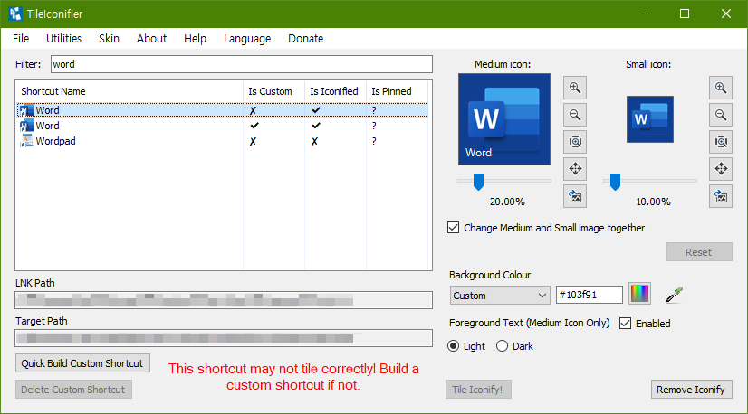Image resolution: width=748 pixels, height=414 pixels.
Task: Click TileIconifier app icon in title bar
Action: [x=15, y=14]
